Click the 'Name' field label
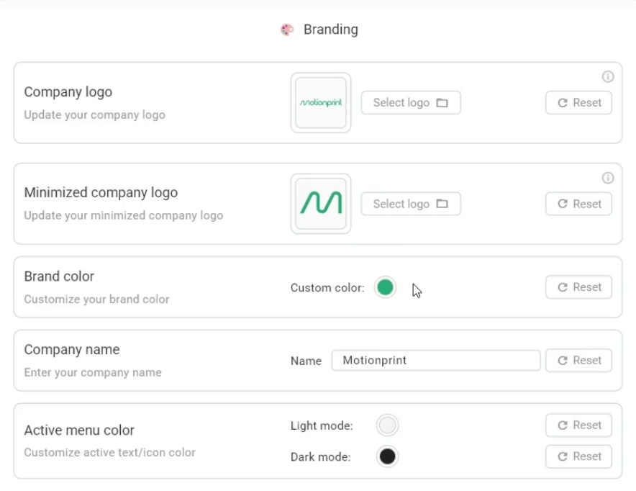The width and height of the screenshot is (636, 491). click(x=306, y=361)
